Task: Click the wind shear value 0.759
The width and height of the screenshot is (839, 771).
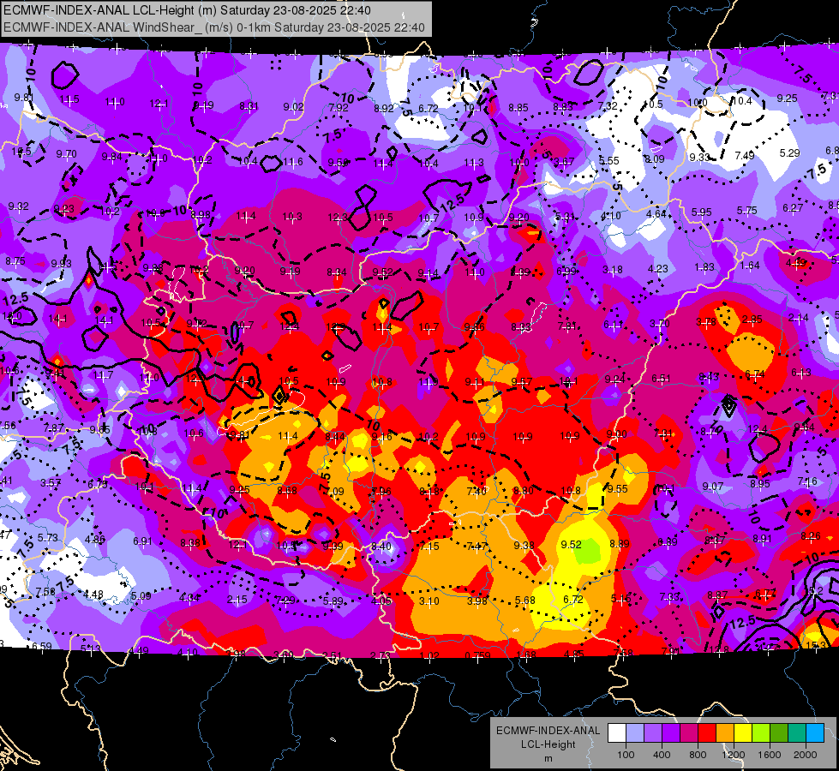Action: (477, 655)
